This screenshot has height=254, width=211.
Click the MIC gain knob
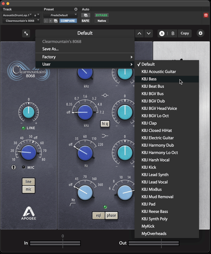coord(29,153)
